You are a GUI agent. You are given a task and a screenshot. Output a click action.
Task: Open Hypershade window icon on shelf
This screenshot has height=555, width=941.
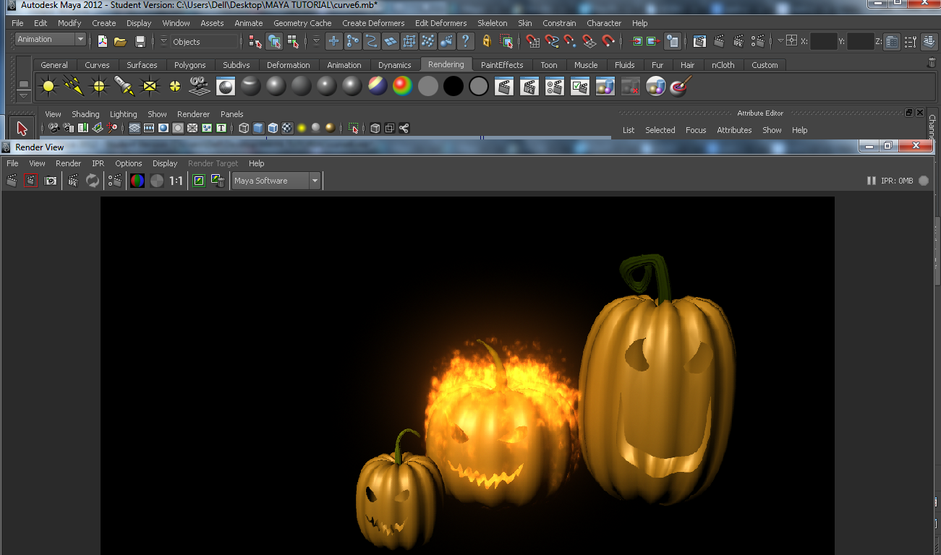pyautogui.click(x=226, y=87)
